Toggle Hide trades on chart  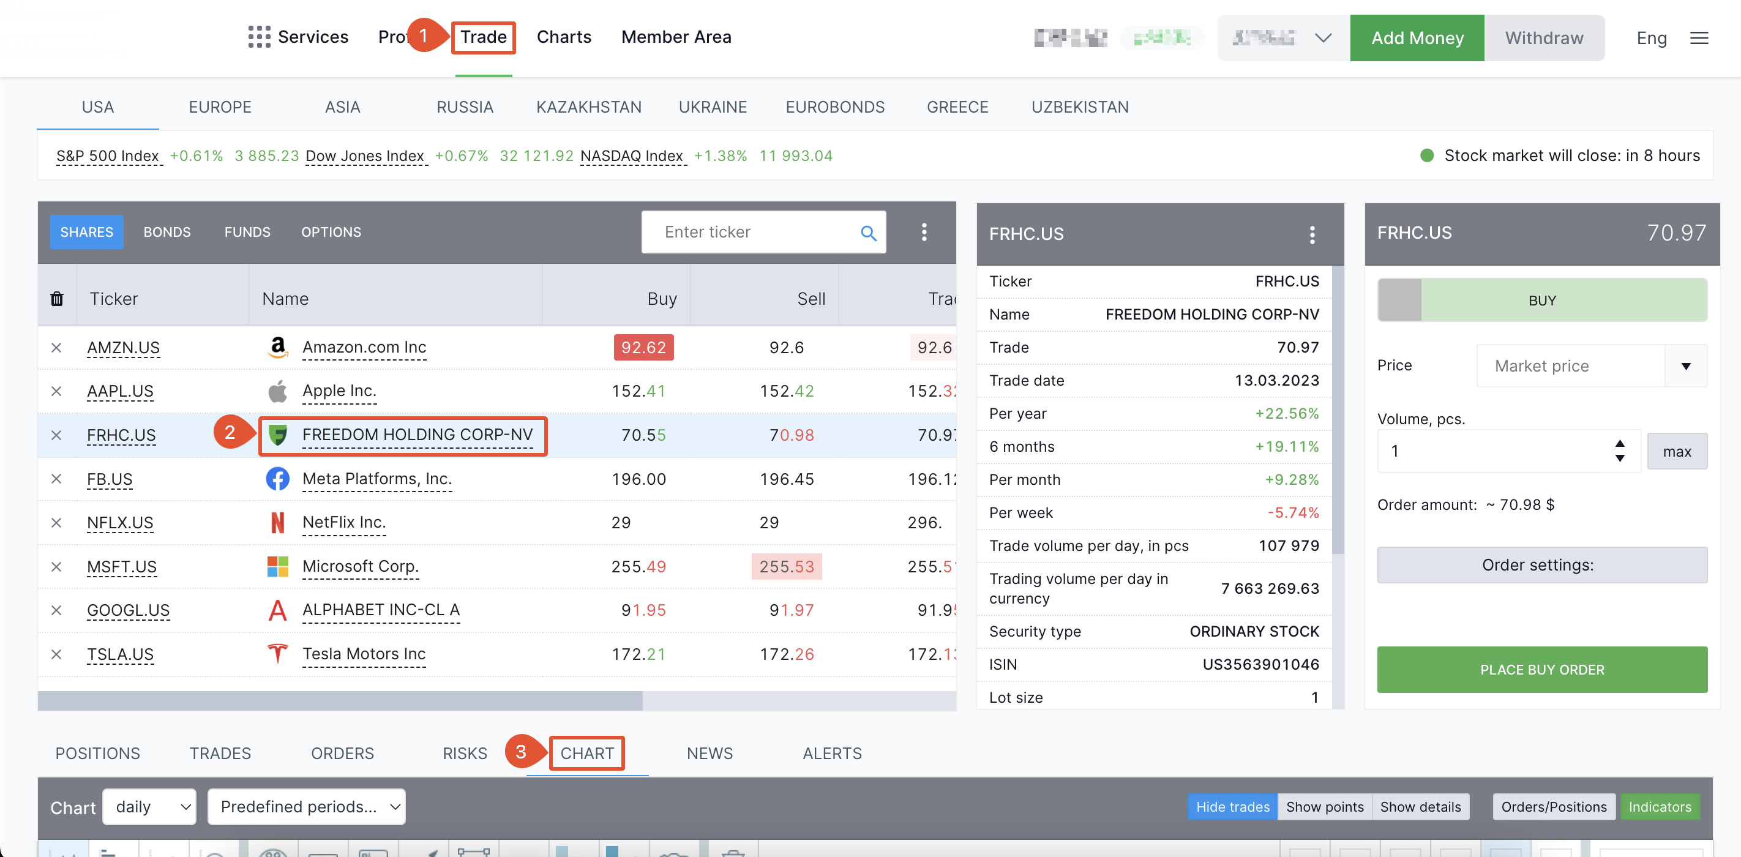coord(1232,806)
